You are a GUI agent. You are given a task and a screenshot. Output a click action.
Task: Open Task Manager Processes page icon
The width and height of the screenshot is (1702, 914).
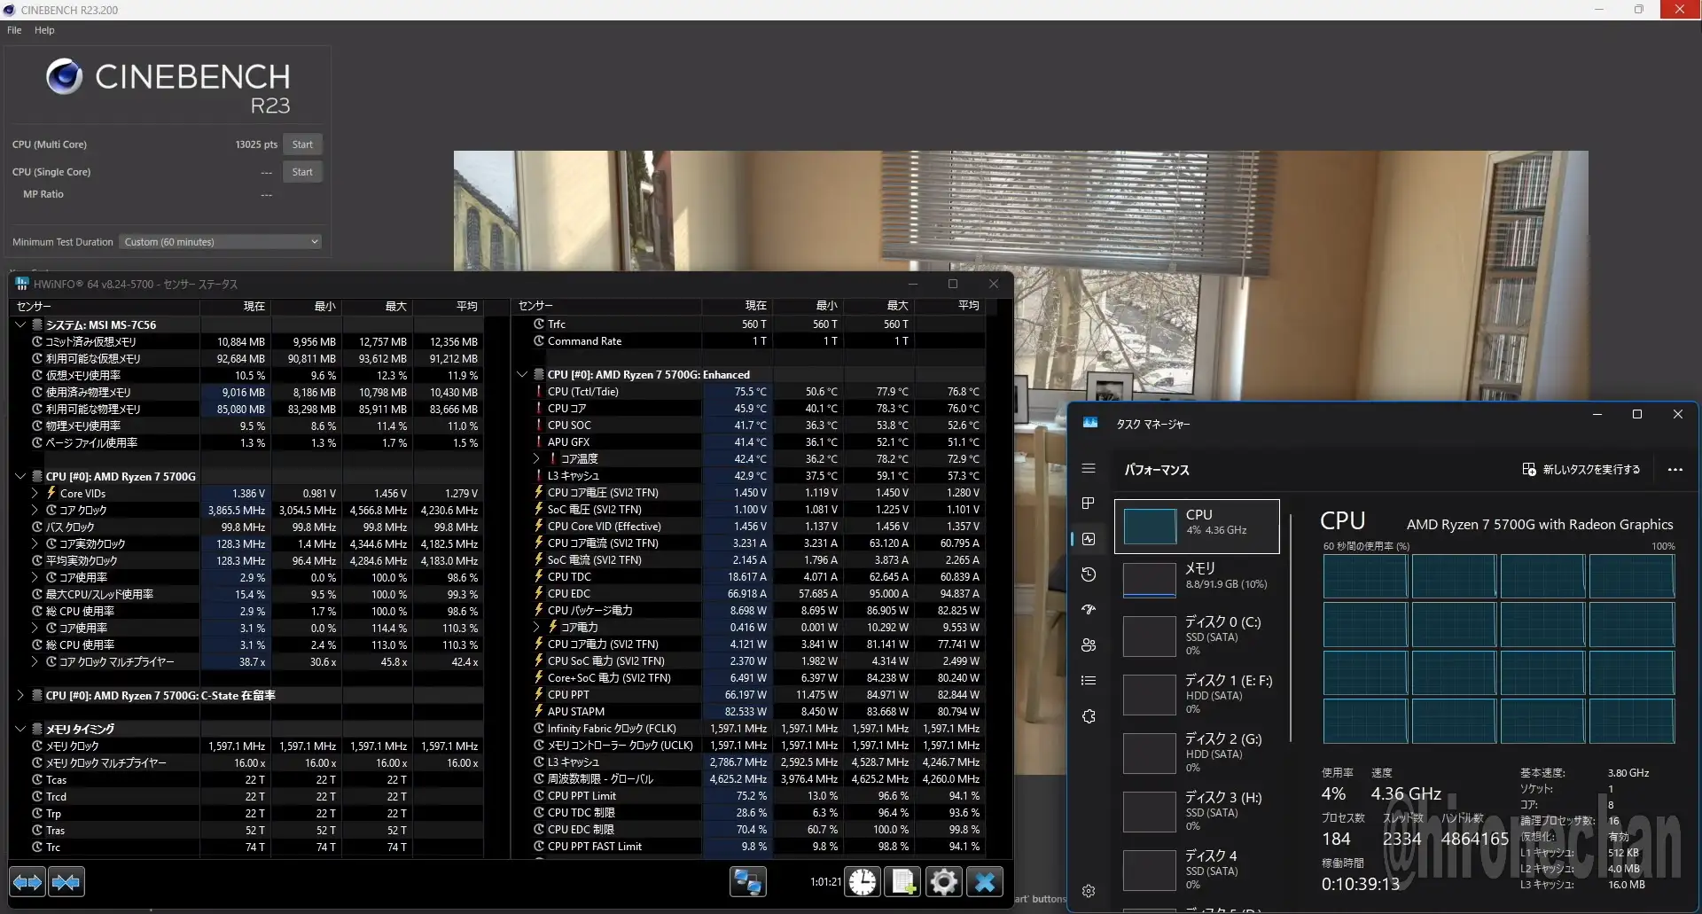[1089, 503]
